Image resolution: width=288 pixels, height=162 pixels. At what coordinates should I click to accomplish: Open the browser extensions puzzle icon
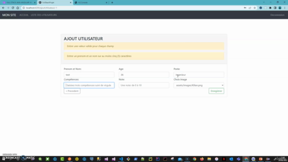[x=270, y=8]
